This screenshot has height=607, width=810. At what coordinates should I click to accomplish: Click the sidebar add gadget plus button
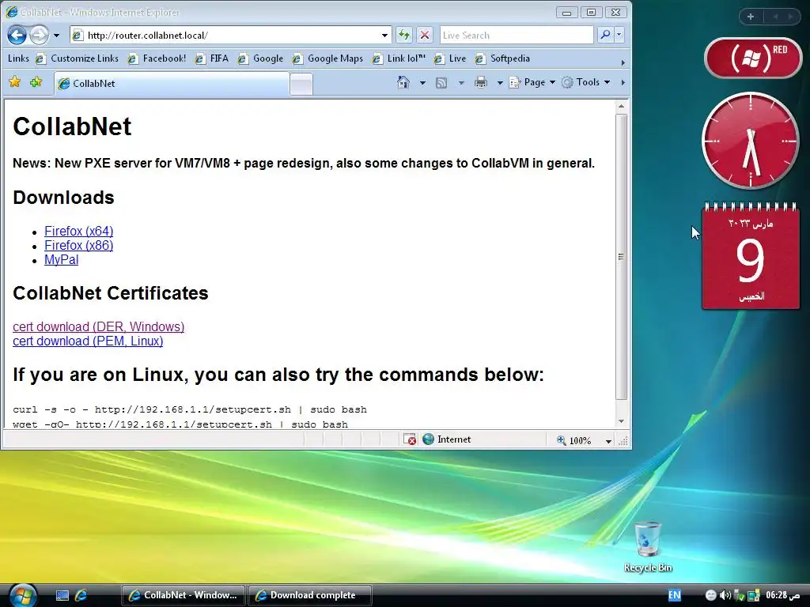pyautogui.click(x=751, y=17)
